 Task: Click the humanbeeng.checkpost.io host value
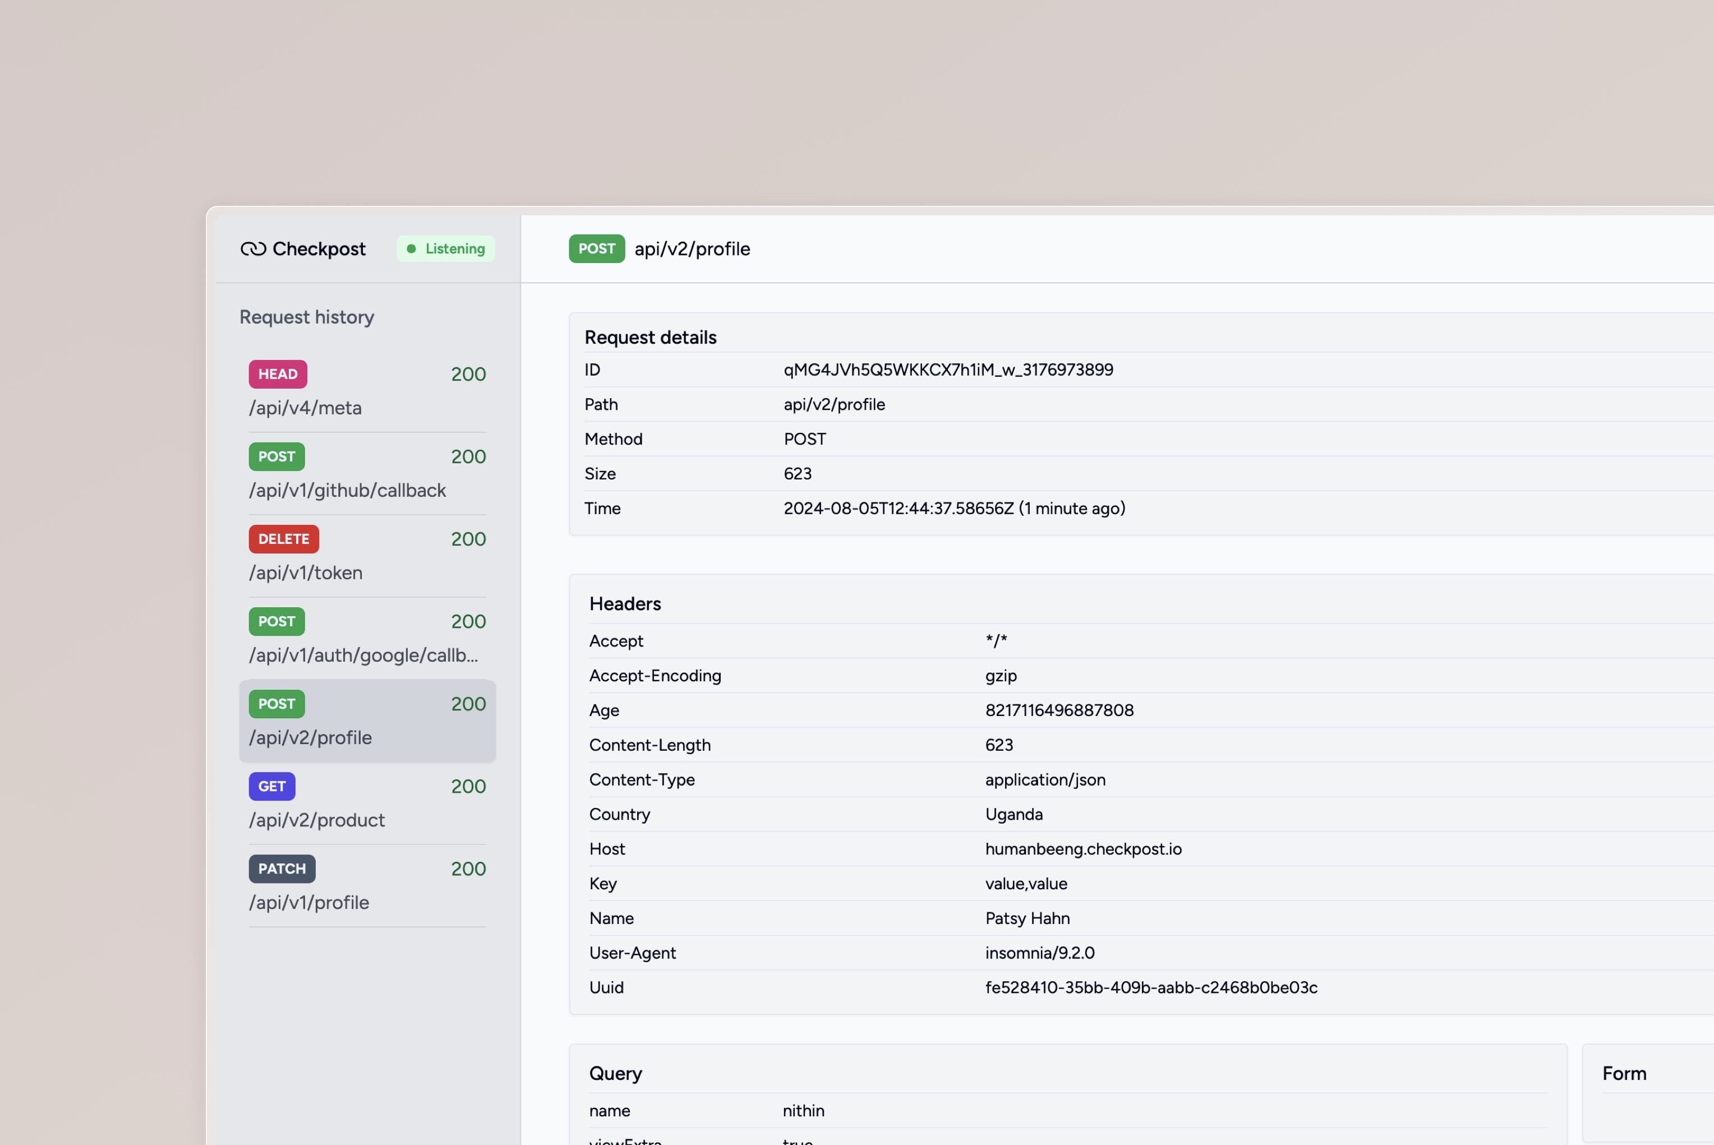coord(1083,849)
